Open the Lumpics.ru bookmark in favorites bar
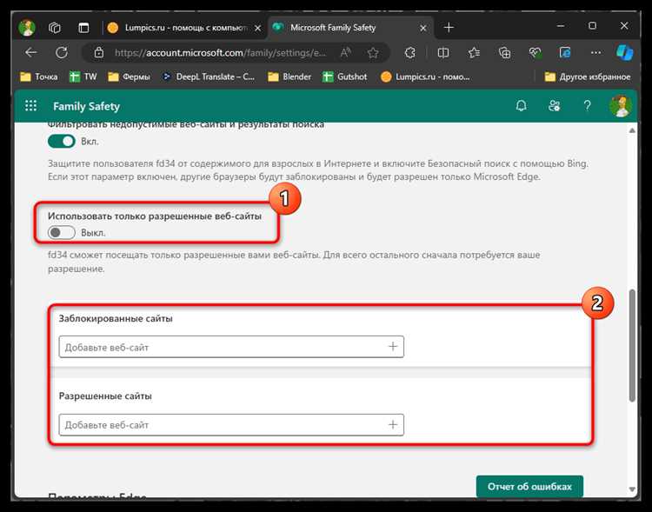This screenshot has height=512, width=652. [x=425, y=76]
